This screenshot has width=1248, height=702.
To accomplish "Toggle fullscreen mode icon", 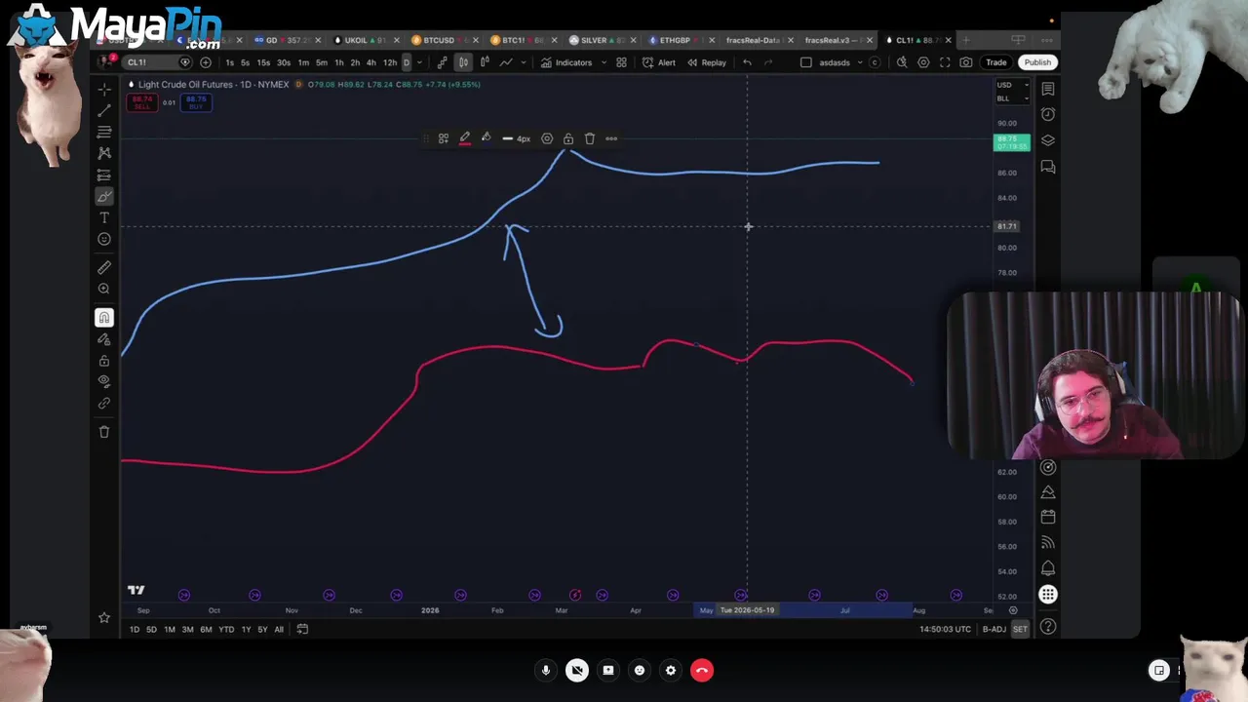I will 945,62.
